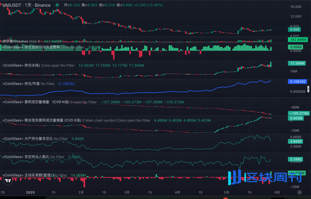Select the −105.273M label on price scale
This screenshot has width=311, height=199.
pyautogui.click(x=299, y=113)
